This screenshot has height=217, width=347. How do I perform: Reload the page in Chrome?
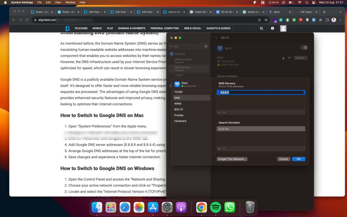[x=27, y=20]
